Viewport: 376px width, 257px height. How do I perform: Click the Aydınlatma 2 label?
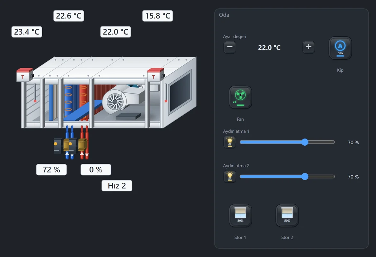click(236, 166)
